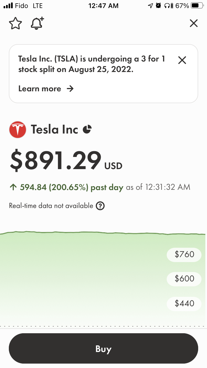
Task: Close the stock detail screen
Action: (194, 23)
